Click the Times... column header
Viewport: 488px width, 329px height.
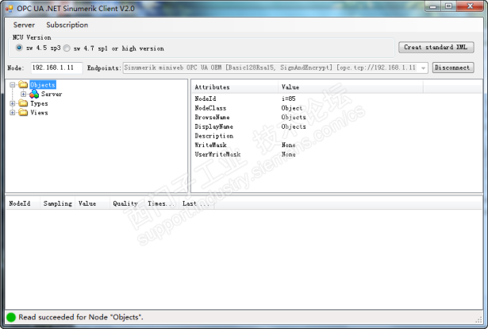click(161, 203)
